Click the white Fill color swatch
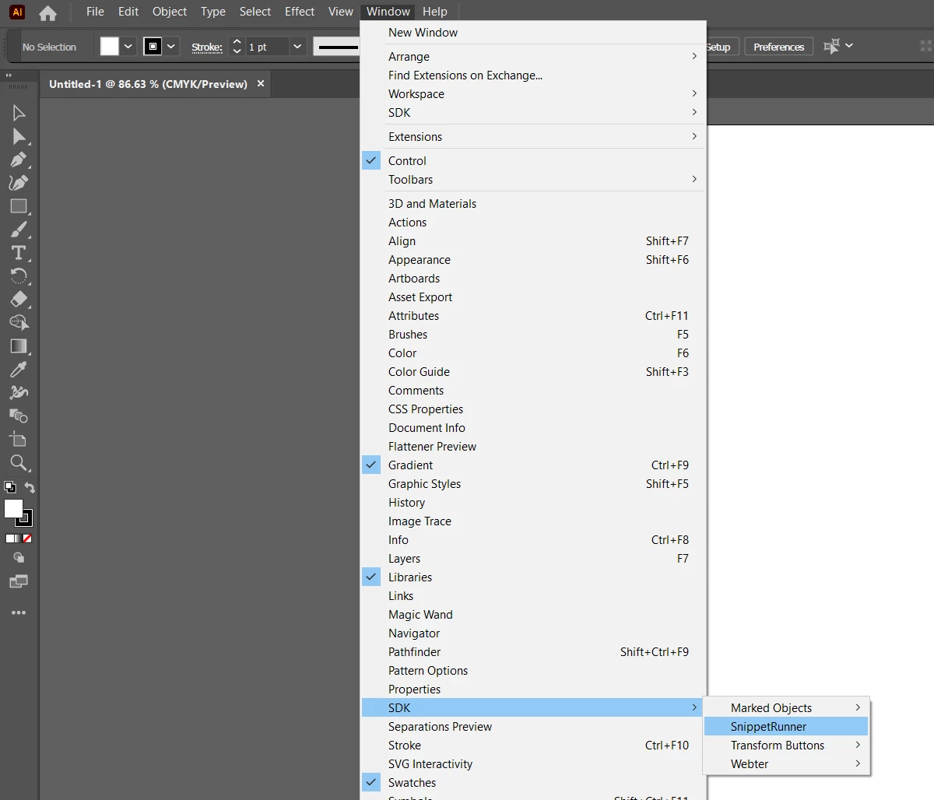 point(110,47)
